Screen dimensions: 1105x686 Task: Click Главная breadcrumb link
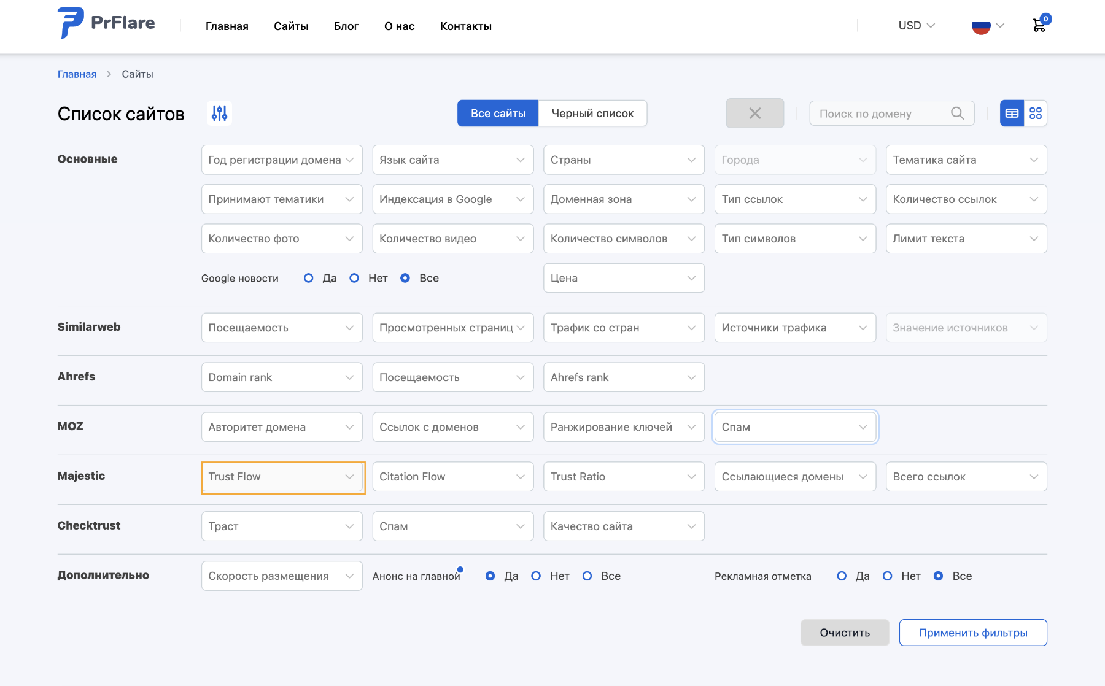[77, 74]
